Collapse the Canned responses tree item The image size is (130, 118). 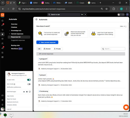pyautogui.click(x=10, y=34)
